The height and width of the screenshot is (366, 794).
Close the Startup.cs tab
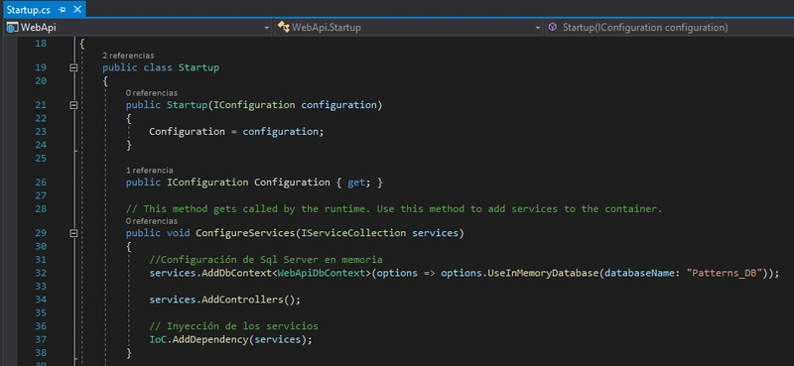[77, 9]
